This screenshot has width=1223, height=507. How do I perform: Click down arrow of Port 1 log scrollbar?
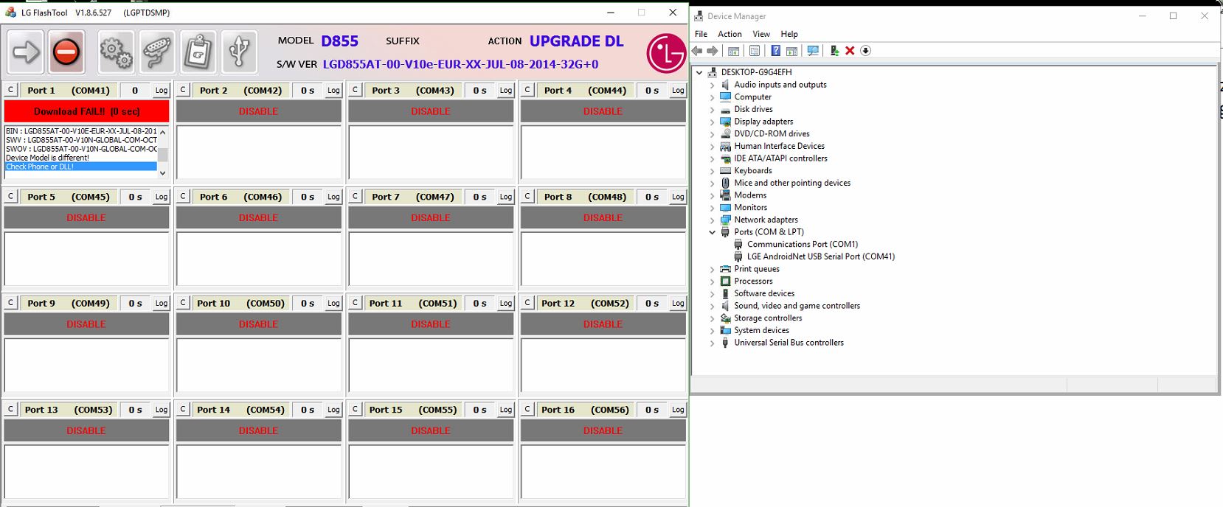163,173
